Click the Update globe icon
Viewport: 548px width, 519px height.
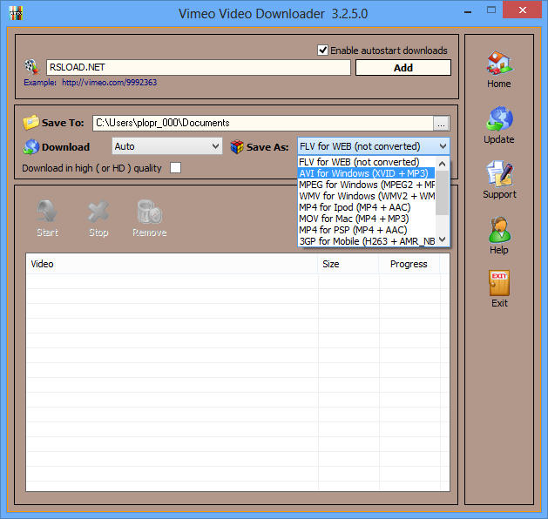(x=499, y=119)
